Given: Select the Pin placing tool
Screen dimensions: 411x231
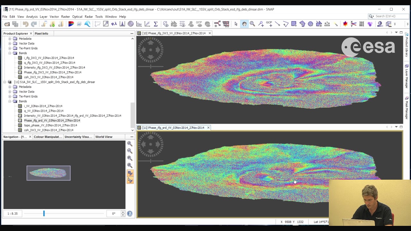Looking at the screenshot, I should (x=261, y=24).
